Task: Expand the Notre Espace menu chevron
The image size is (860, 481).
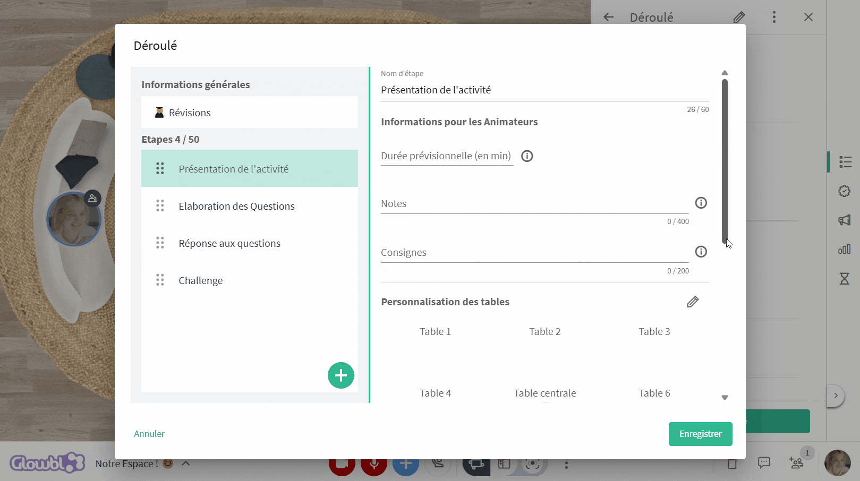Action: [x=186, y=463]
